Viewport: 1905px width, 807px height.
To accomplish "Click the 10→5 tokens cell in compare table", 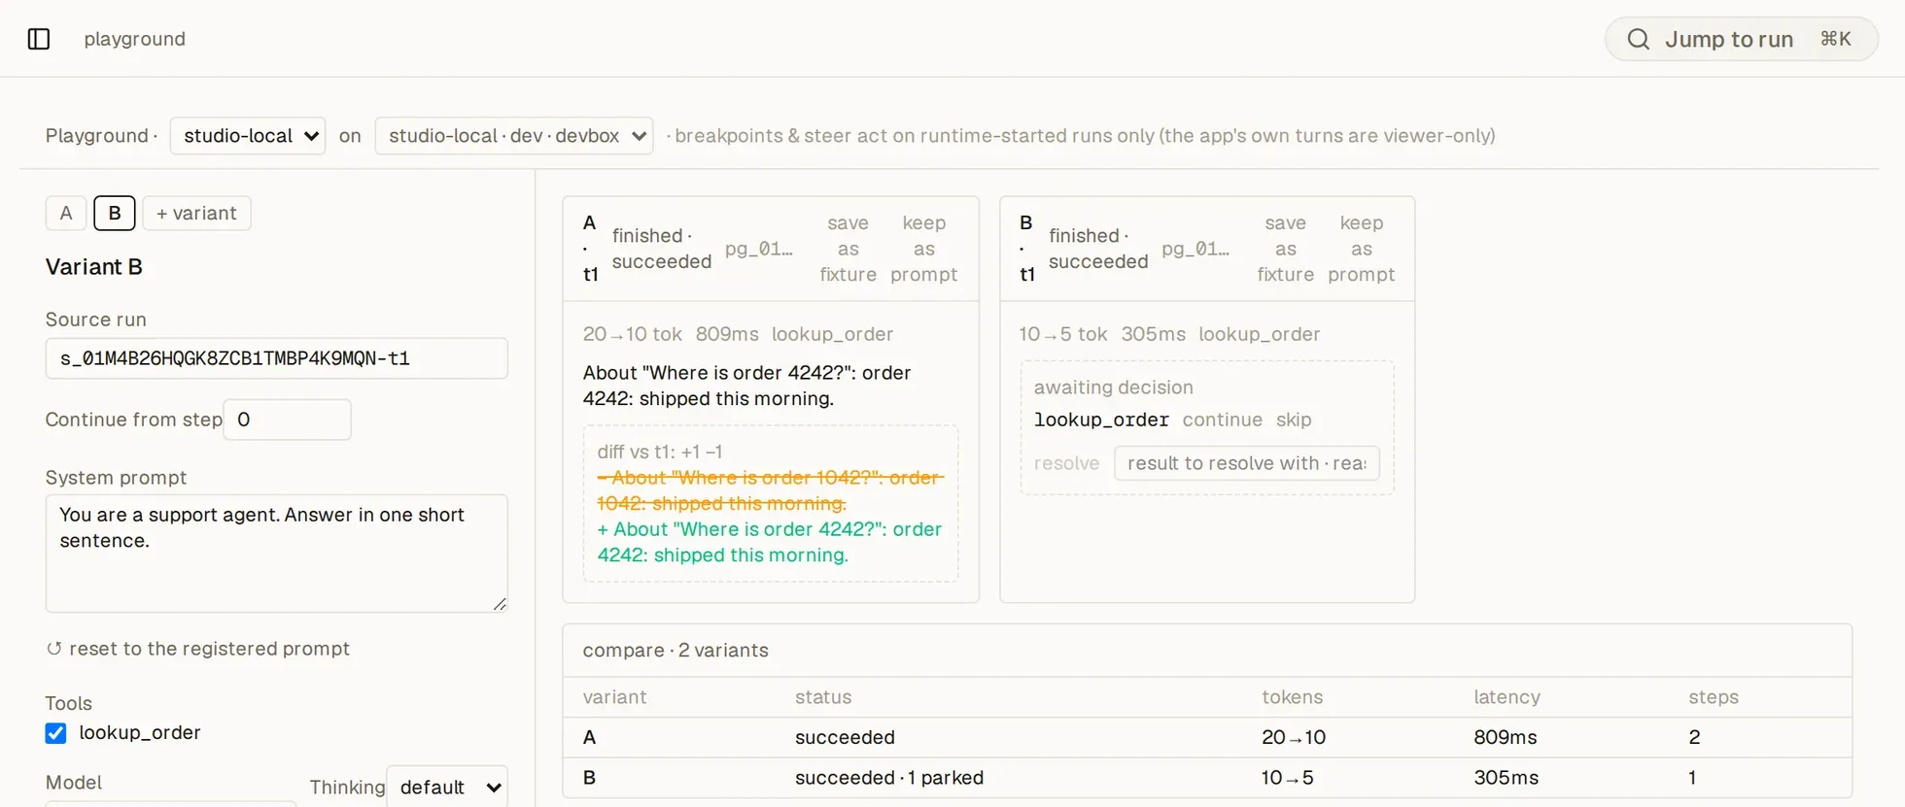I will [1288, 778].
